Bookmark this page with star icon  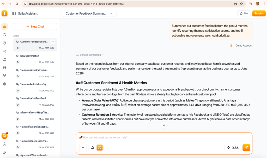(241, 4)
